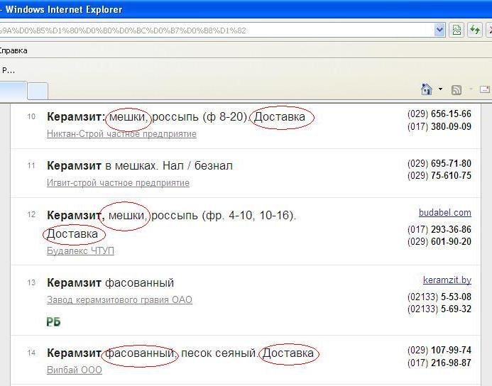Open the Игвит-строй частное предприятие link

tap(118, 182)
